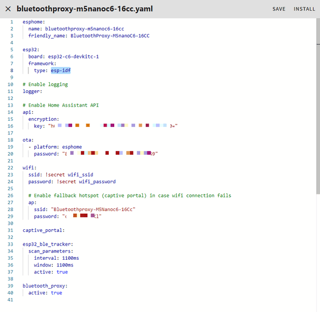Click the 'wifi:' key
This screenshot has width=320, height=312.
[x=29, y=167]
